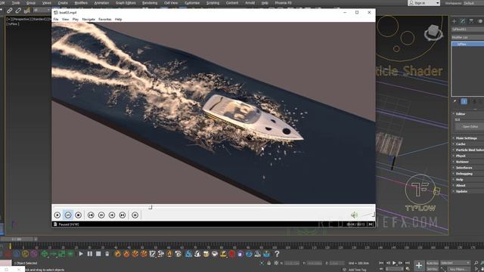Click Add Time Tag in status bar

click(357, 270)
